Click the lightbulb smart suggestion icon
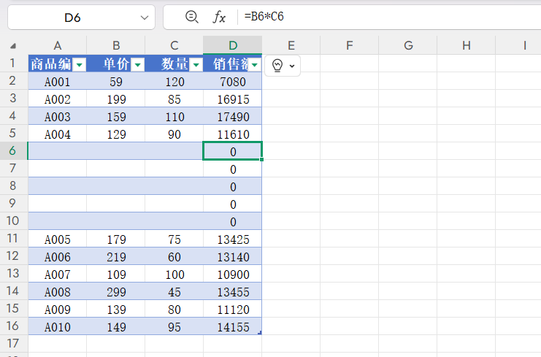The width and height of the screenshot is (541, 357). 277,66
